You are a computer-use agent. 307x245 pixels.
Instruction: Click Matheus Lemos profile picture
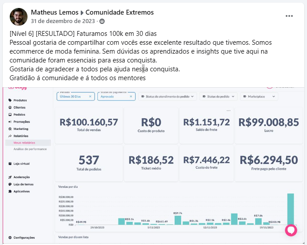(19, 17)
